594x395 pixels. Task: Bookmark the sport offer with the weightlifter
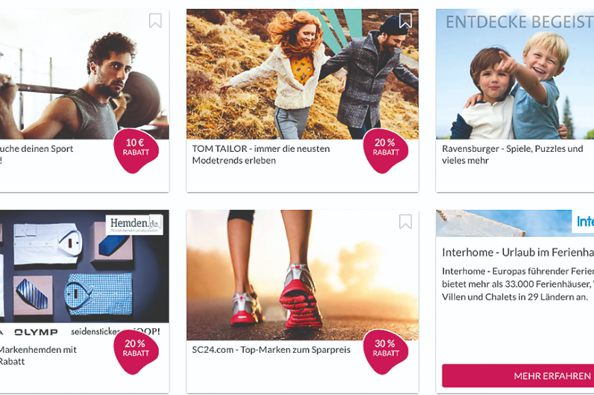155,20
